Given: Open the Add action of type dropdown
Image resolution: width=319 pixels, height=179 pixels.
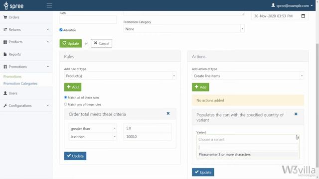Looking at the screenshot, I should point(248,76).
